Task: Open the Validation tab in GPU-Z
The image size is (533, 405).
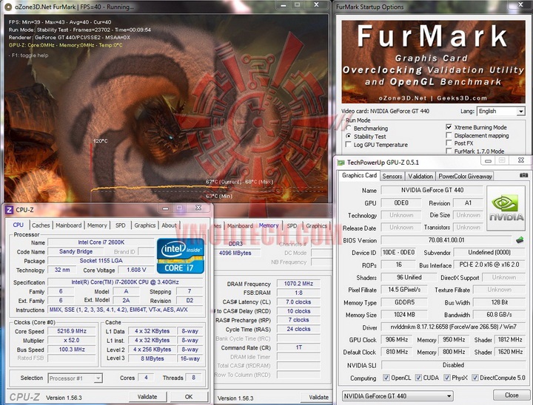Action: (420, 176)
